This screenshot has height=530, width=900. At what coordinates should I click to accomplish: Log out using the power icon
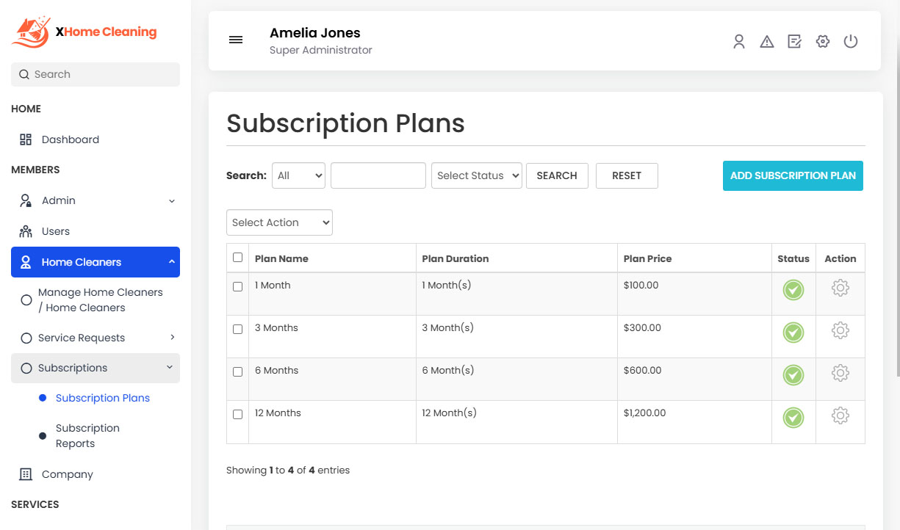[851, 42]
